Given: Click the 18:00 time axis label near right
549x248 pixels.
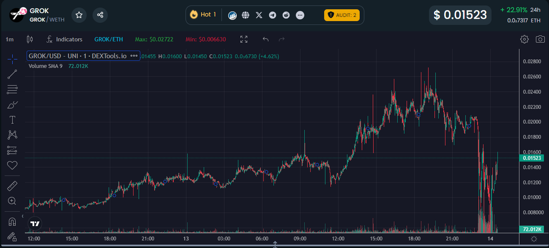Looking at the screenshot, I should (x=414, y=239).
